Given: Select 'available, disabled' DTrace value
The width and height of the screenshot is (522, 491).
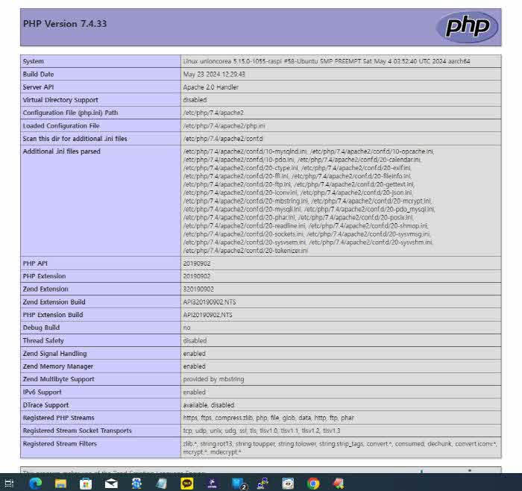Looking at the screenshot, I should click(x=209, y=405).
